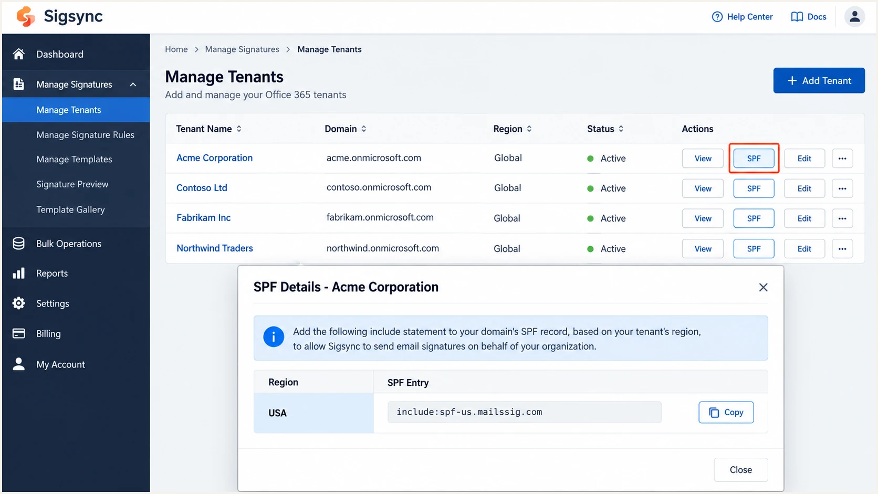
Task: Open the Northwind Traders tenant link
Action: point(214,248)
